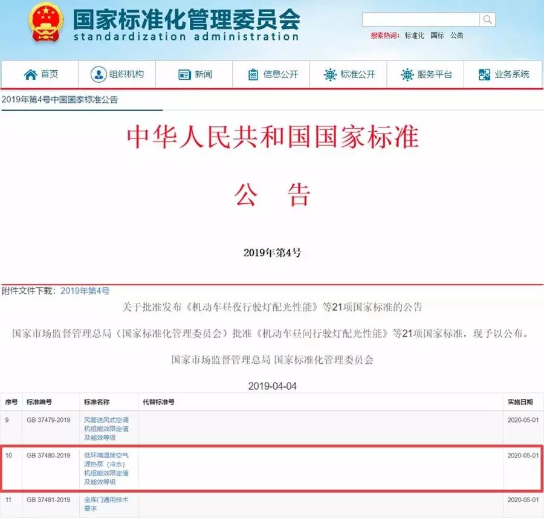The image size is (544, 518).
Task: Open standard 风管送风式空调机组能效限定值 link
Action: pyautogui.click(x=106, y=429)
